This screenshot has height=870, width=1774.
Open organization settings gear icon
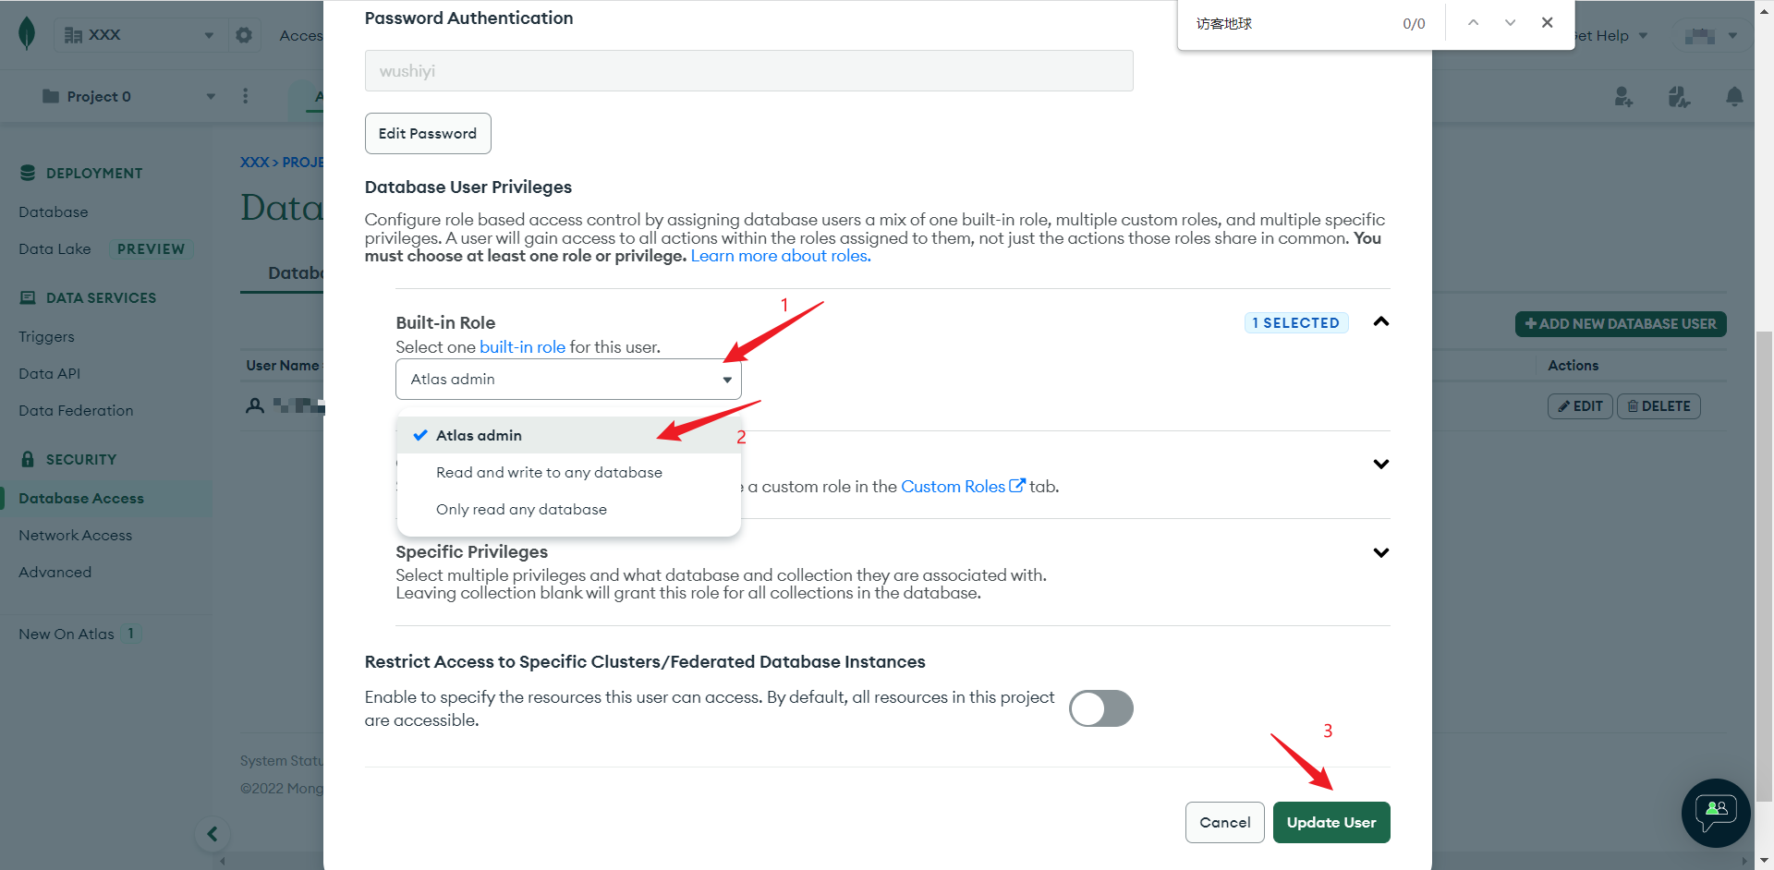click(244, 35)
